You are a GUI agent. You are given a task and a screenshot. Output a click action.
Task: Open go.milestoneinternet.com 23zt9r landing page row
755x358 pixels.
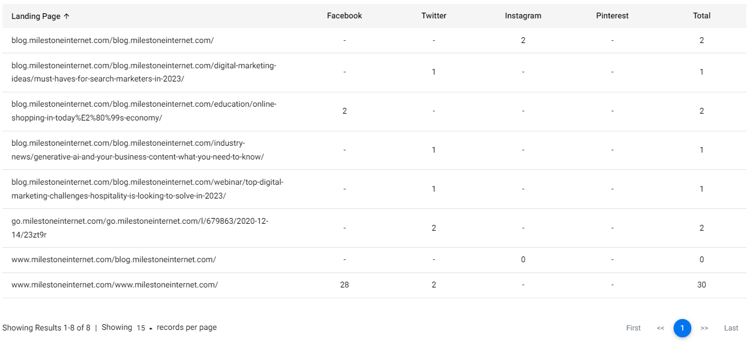click(374, 228)
